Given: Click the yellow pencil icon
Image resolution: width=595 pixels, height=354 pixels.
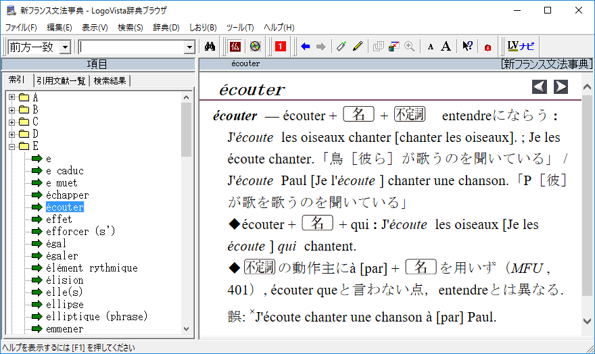Looking at the screenshot, I should point(358,47).
